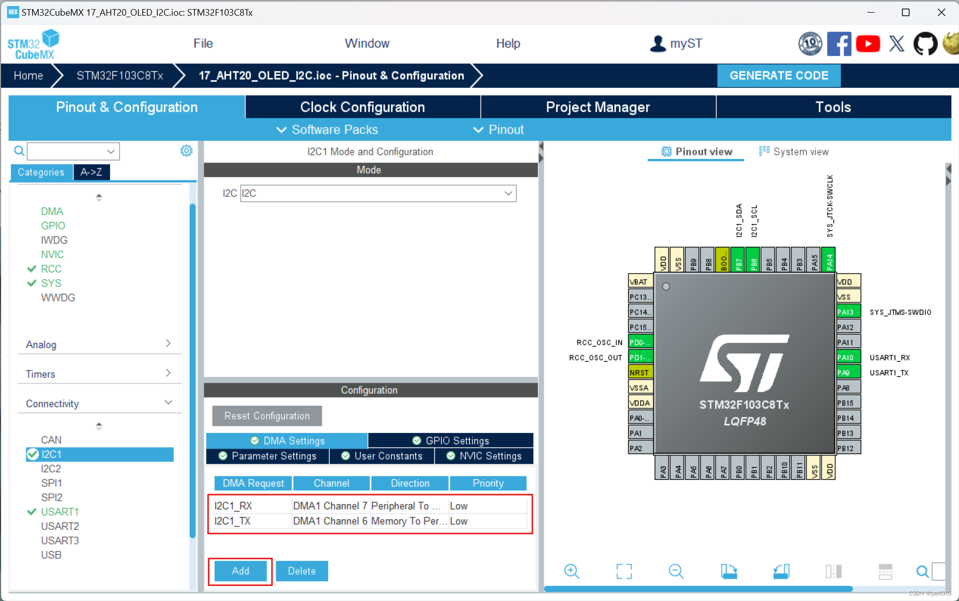Image resolution: width=959 pixels, height=601 pixels.
Task: Select the PA10 USART1_RX pin
Action: coord(848,357)
